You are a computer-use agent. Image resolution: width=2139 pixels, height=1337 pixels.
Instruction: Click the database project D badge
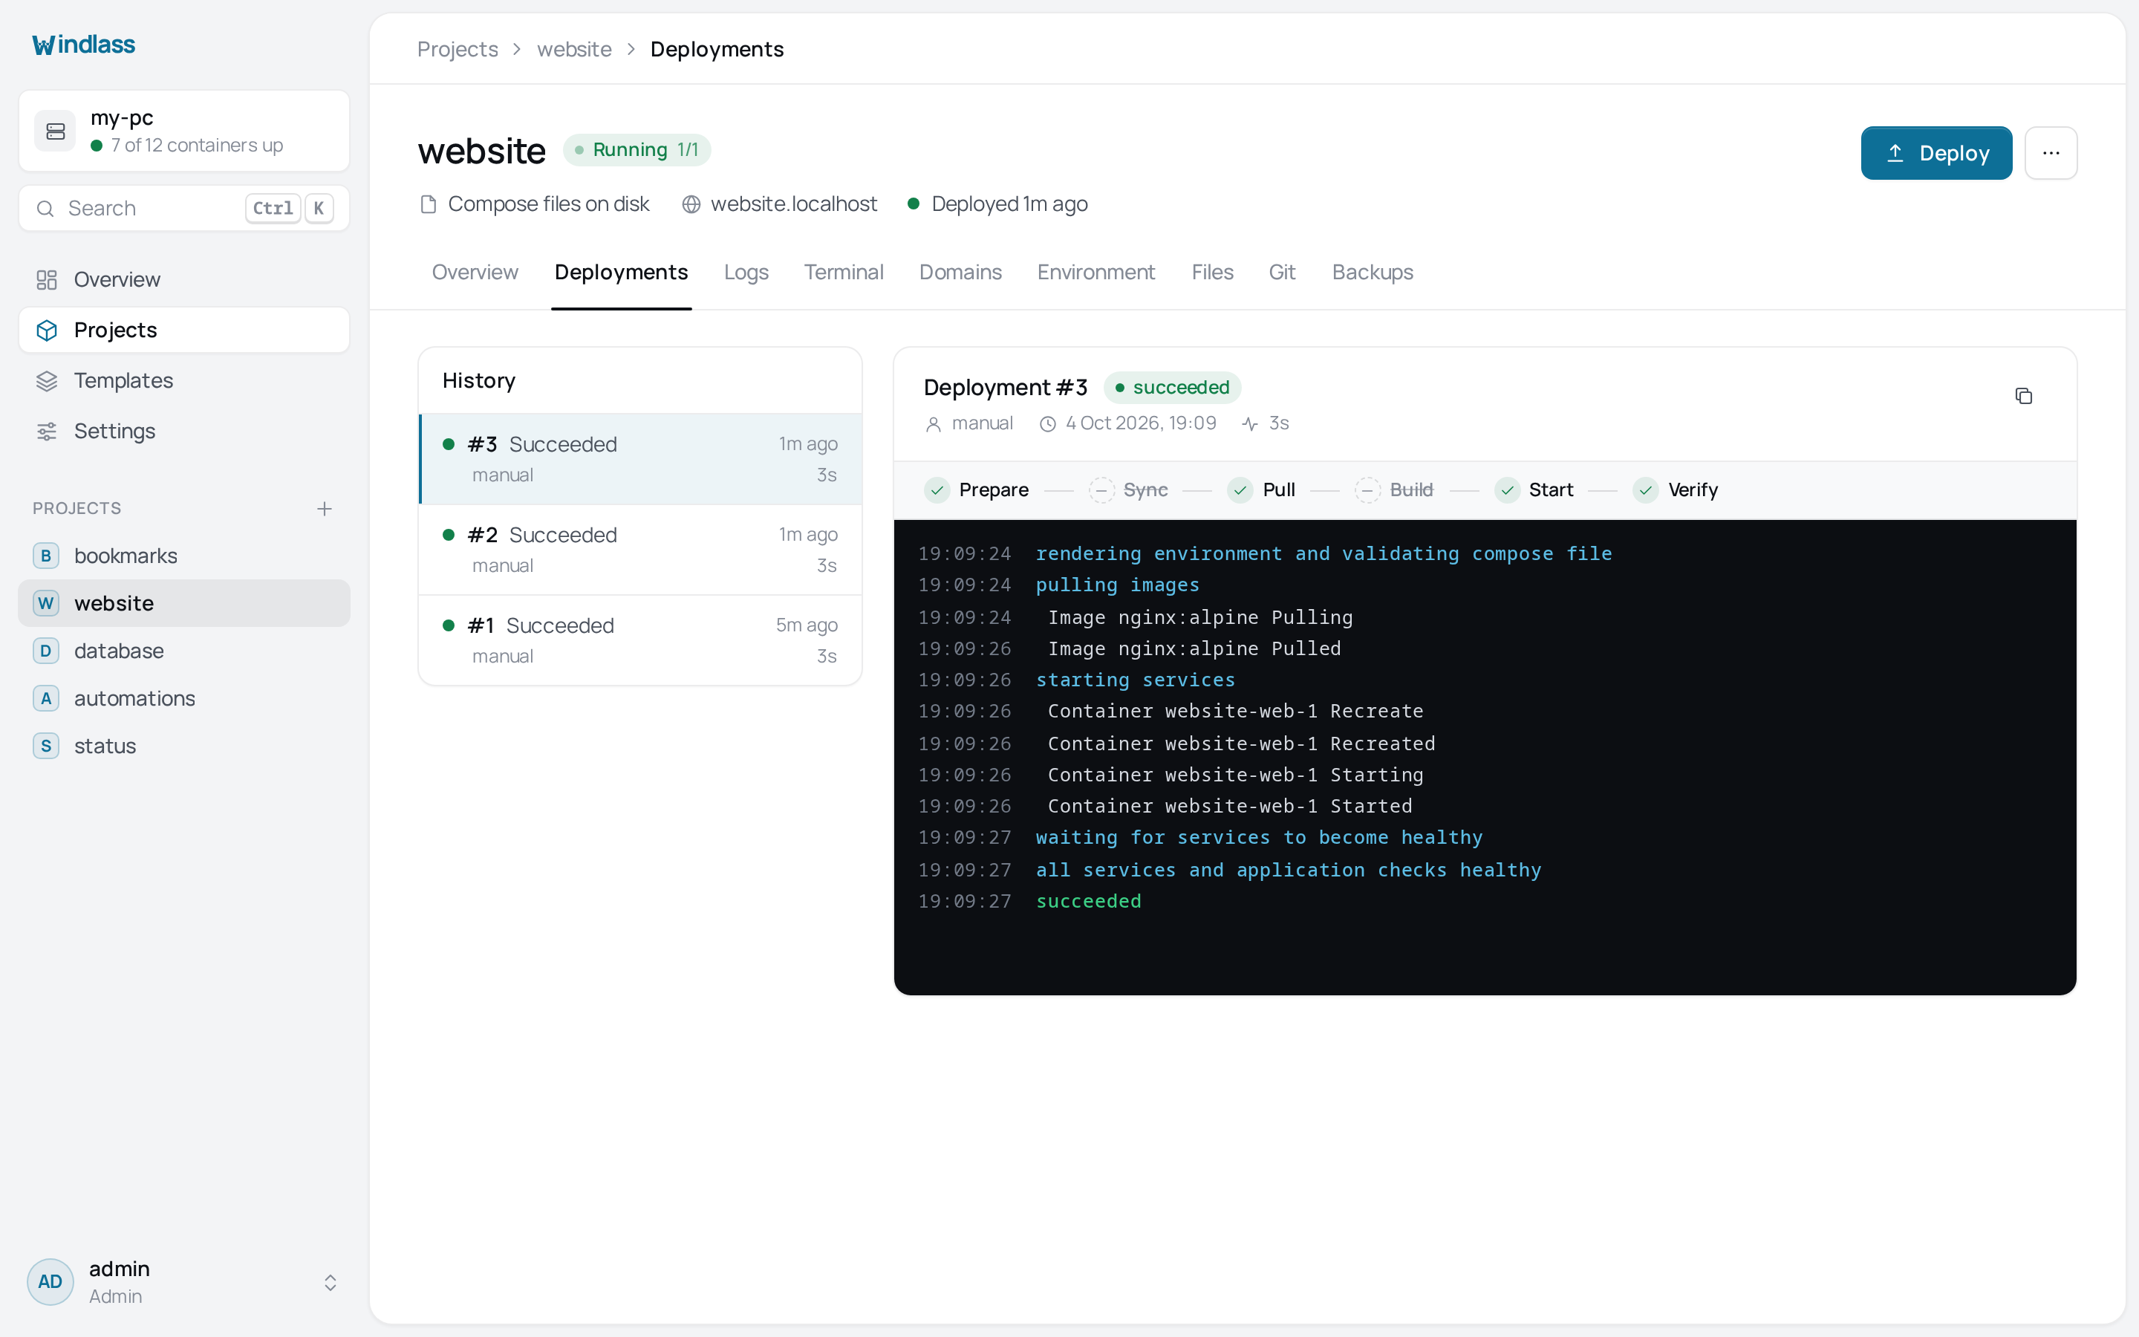46,651
